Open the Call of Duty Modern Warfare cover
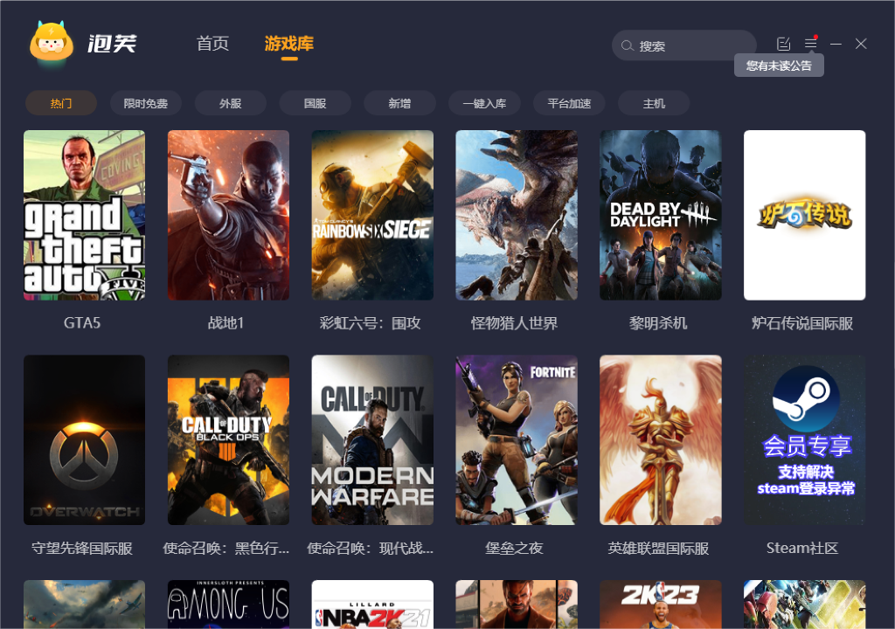Screen dimensions: 895x629 click(x=372, y=440)
